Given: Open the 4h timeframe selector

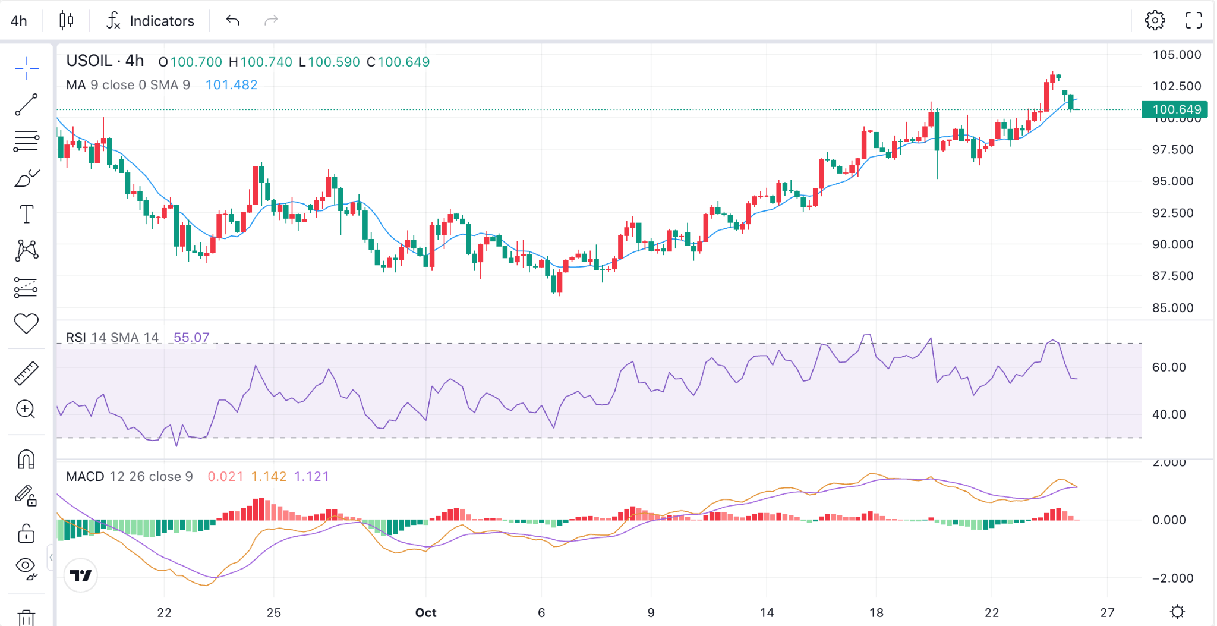Looking at the screenshot, I should (19, 21).
